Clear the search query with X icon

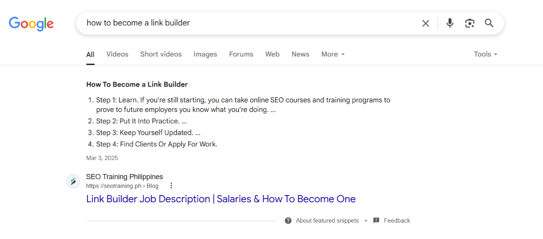point(426,23)
